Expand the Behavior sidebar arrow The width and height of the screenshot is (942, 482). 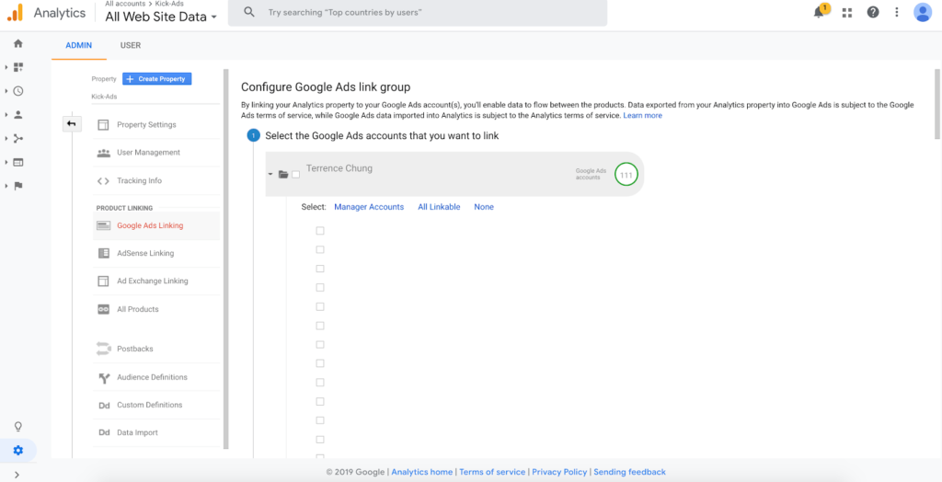[6, 162]
